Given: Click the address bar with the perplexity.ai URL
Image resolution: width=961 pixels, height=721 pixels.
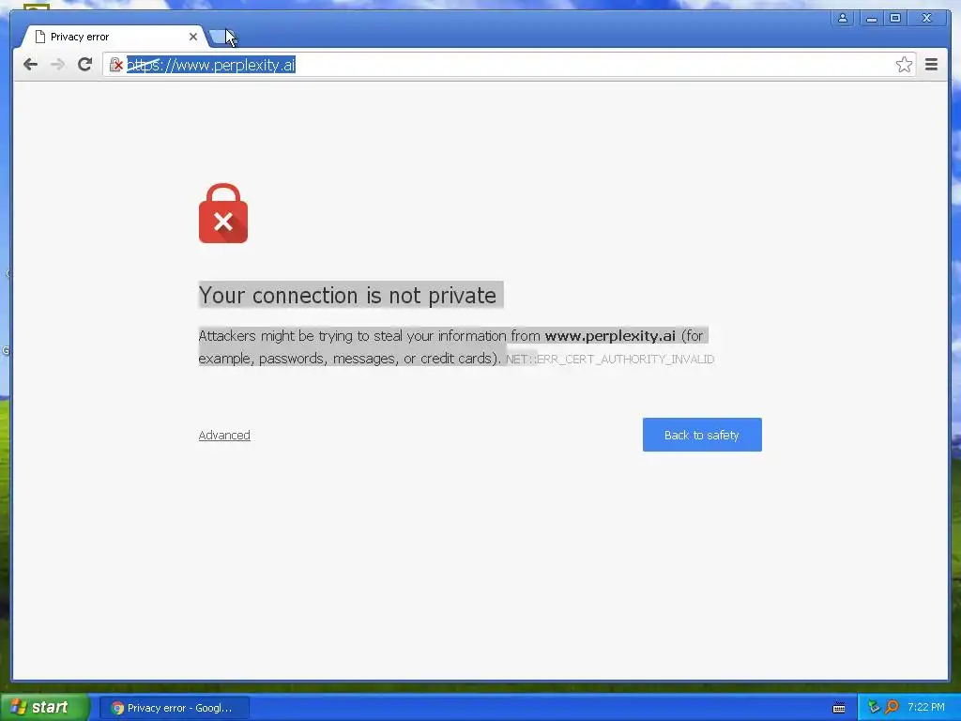Looking at the screenshot, I should click(509, 65).
